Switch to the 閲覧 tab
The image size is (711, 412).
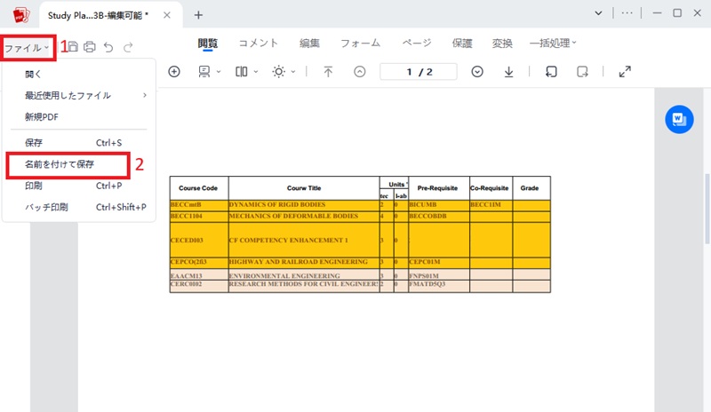[208, 44]
